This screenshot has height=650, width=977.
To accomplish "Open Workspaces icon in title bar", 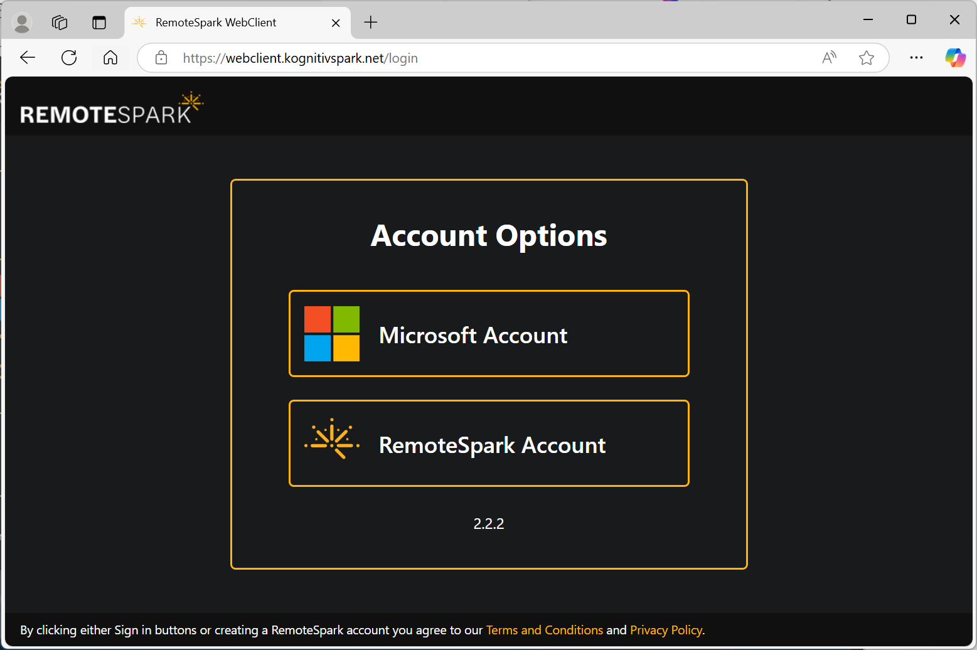I will pyautogui.click(x=60, y=23).
